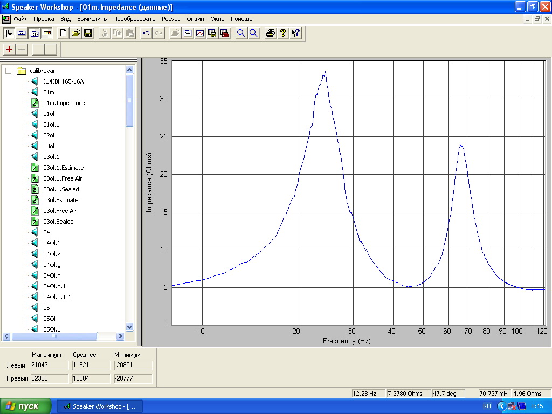Viewport: 552px width, 414px height.
Task: Click the Zoom Out magnifier icon
Action: tap(253, 33)
